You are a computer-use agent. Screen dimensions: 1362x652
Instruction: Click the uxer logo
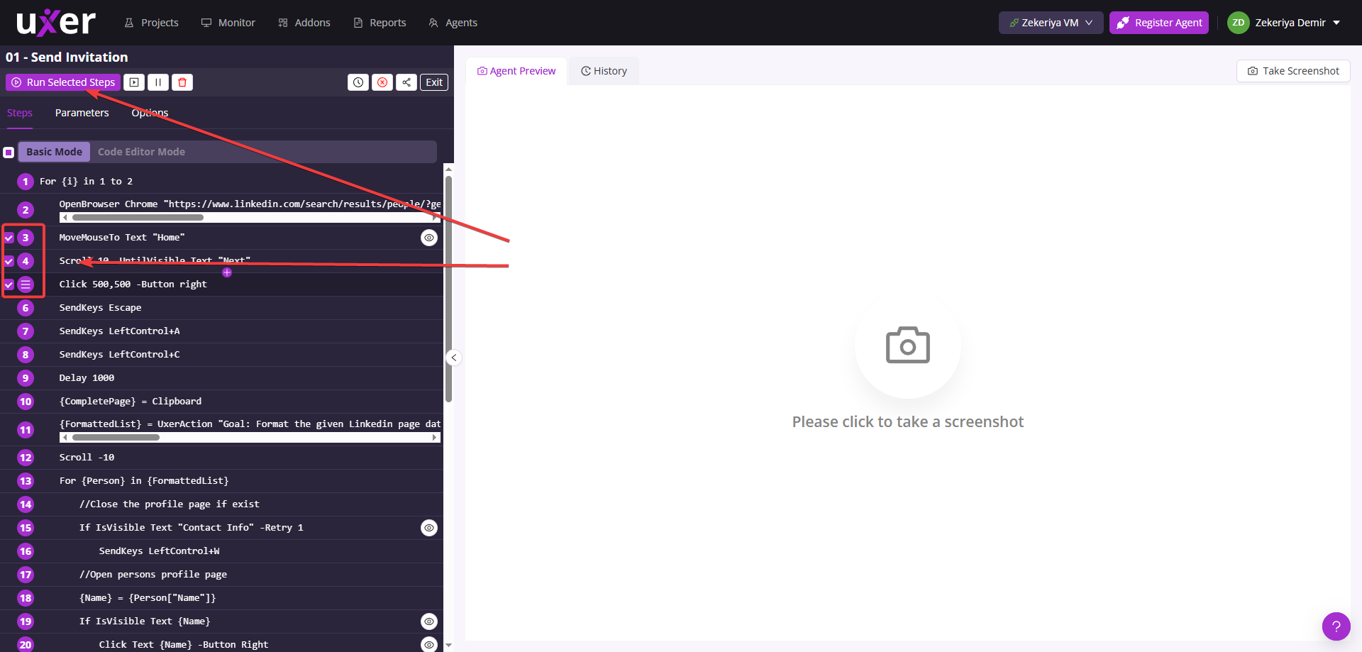(x=56, y=23)
